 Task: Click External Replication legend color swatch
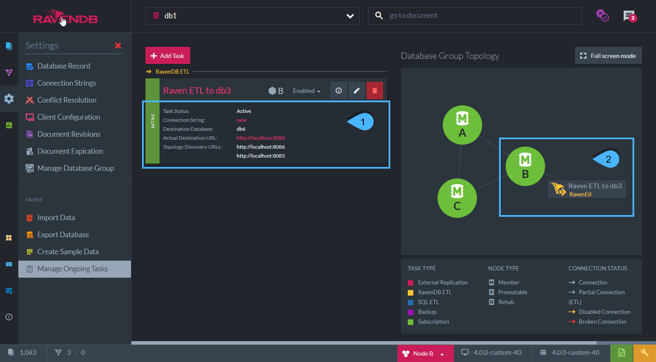tap(411, 283)
